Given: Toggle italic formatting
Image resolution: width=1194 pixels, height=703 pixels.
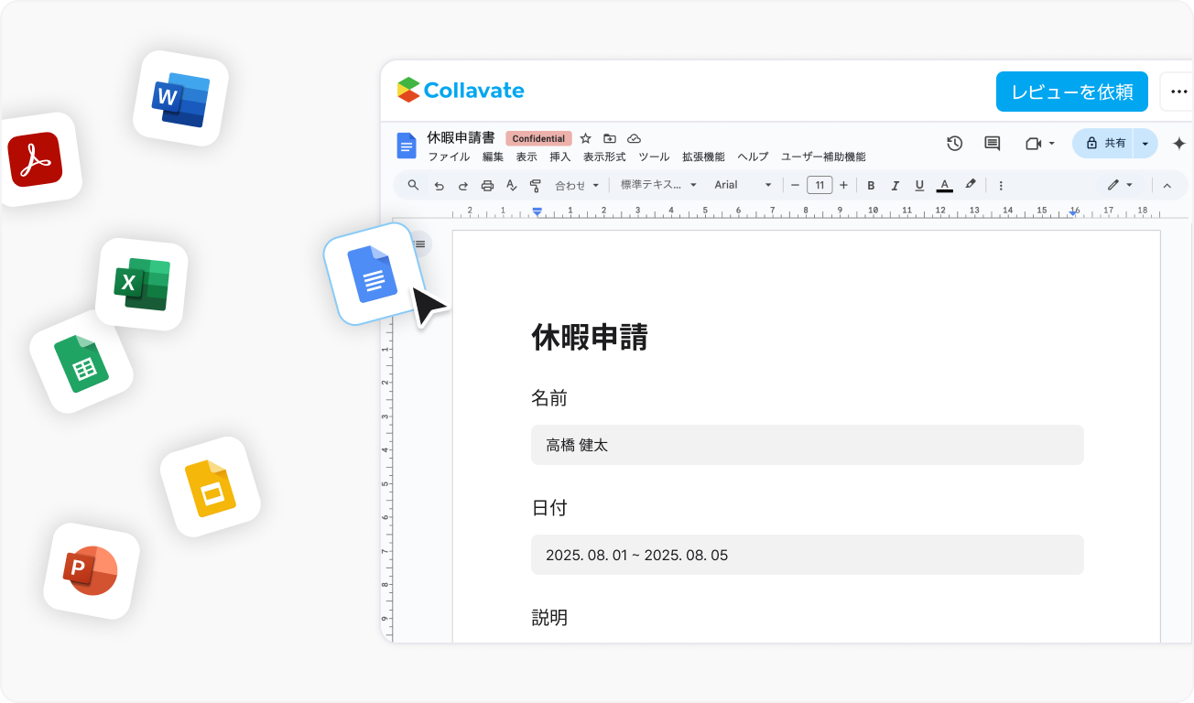Looking at the screenshot, I should pos(895,185).
